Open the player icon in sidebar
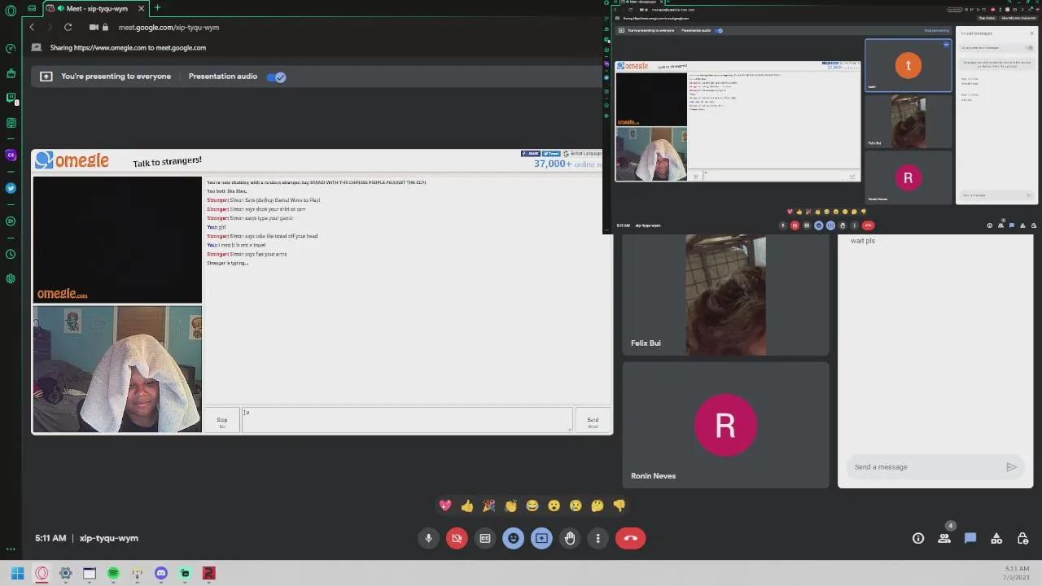 [11, 221]
